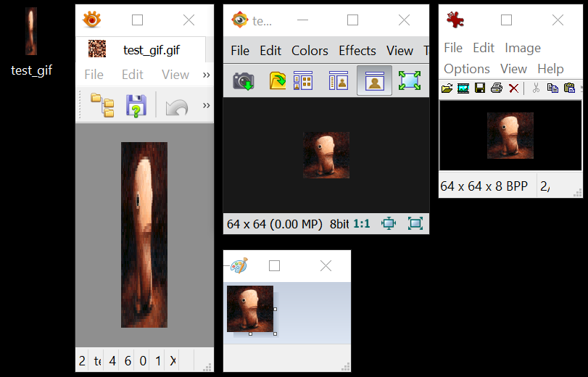Click the 64x64 image in FastStone
The width and height of the screenshot is (588, 377).
click(326, 155)
